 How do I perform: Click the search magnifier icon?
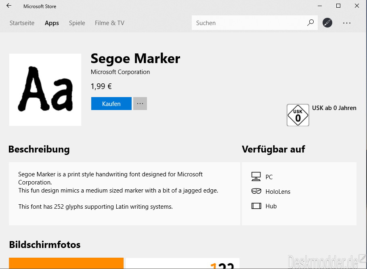[x=310, y=23]
